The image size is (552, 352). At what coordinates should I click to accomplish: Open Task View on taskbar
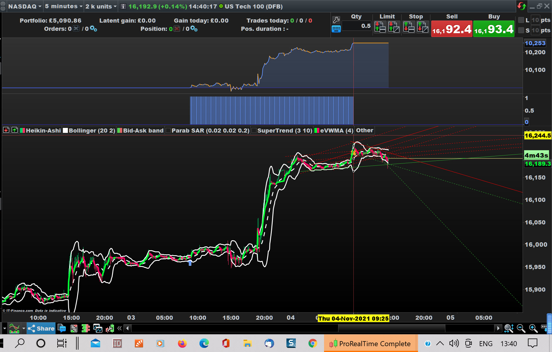point(62,343)
